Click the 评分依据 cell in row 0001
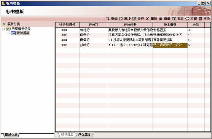The image size is (212, 139). pos(130,30)
